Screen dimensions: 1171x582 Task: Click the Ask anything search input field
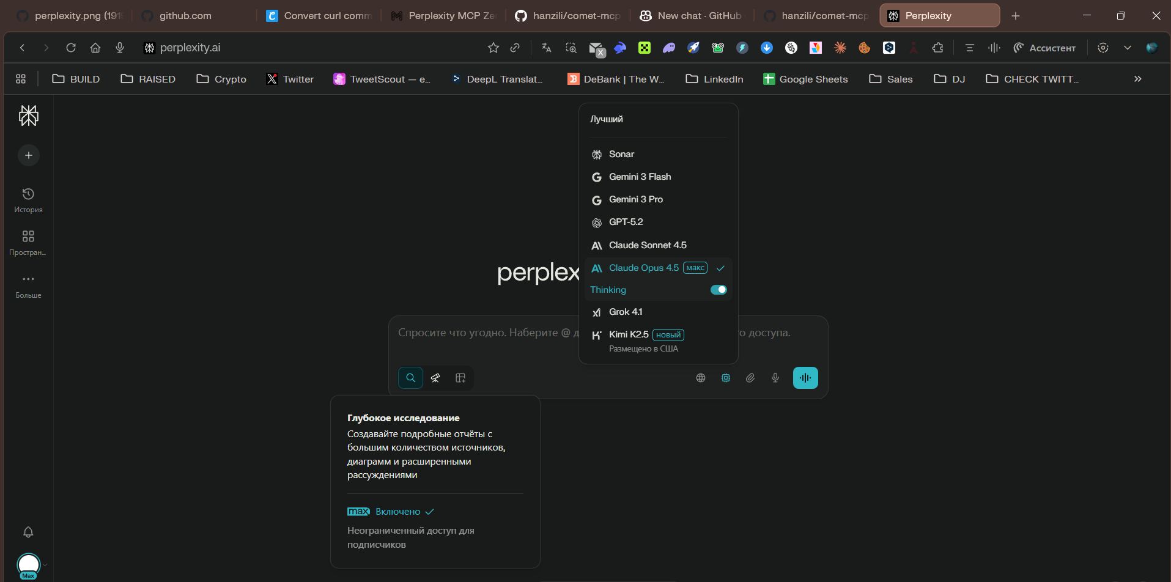[483, 333]
